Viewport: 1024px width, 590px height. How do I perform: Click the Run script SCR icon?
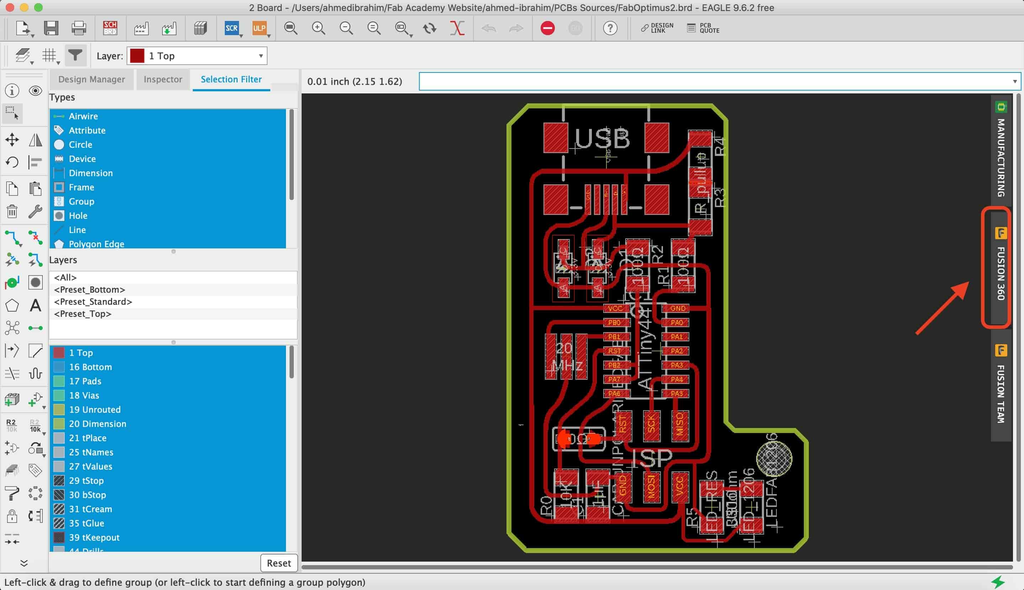pyautogui.click(x=231, y=28)
